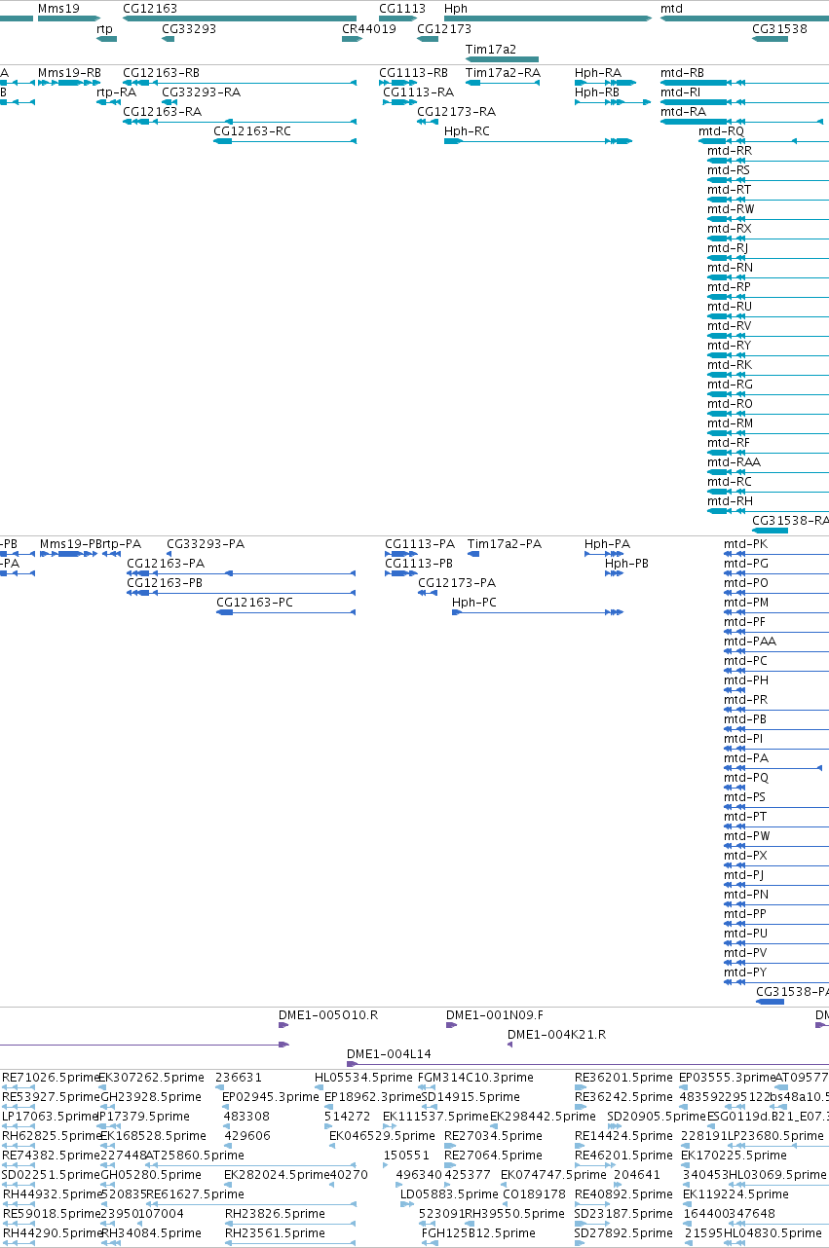The width and height of the screenshot is (829, 1248).
Task: Select EST RH62825.5prime
Action: (x=52, y=1136)
